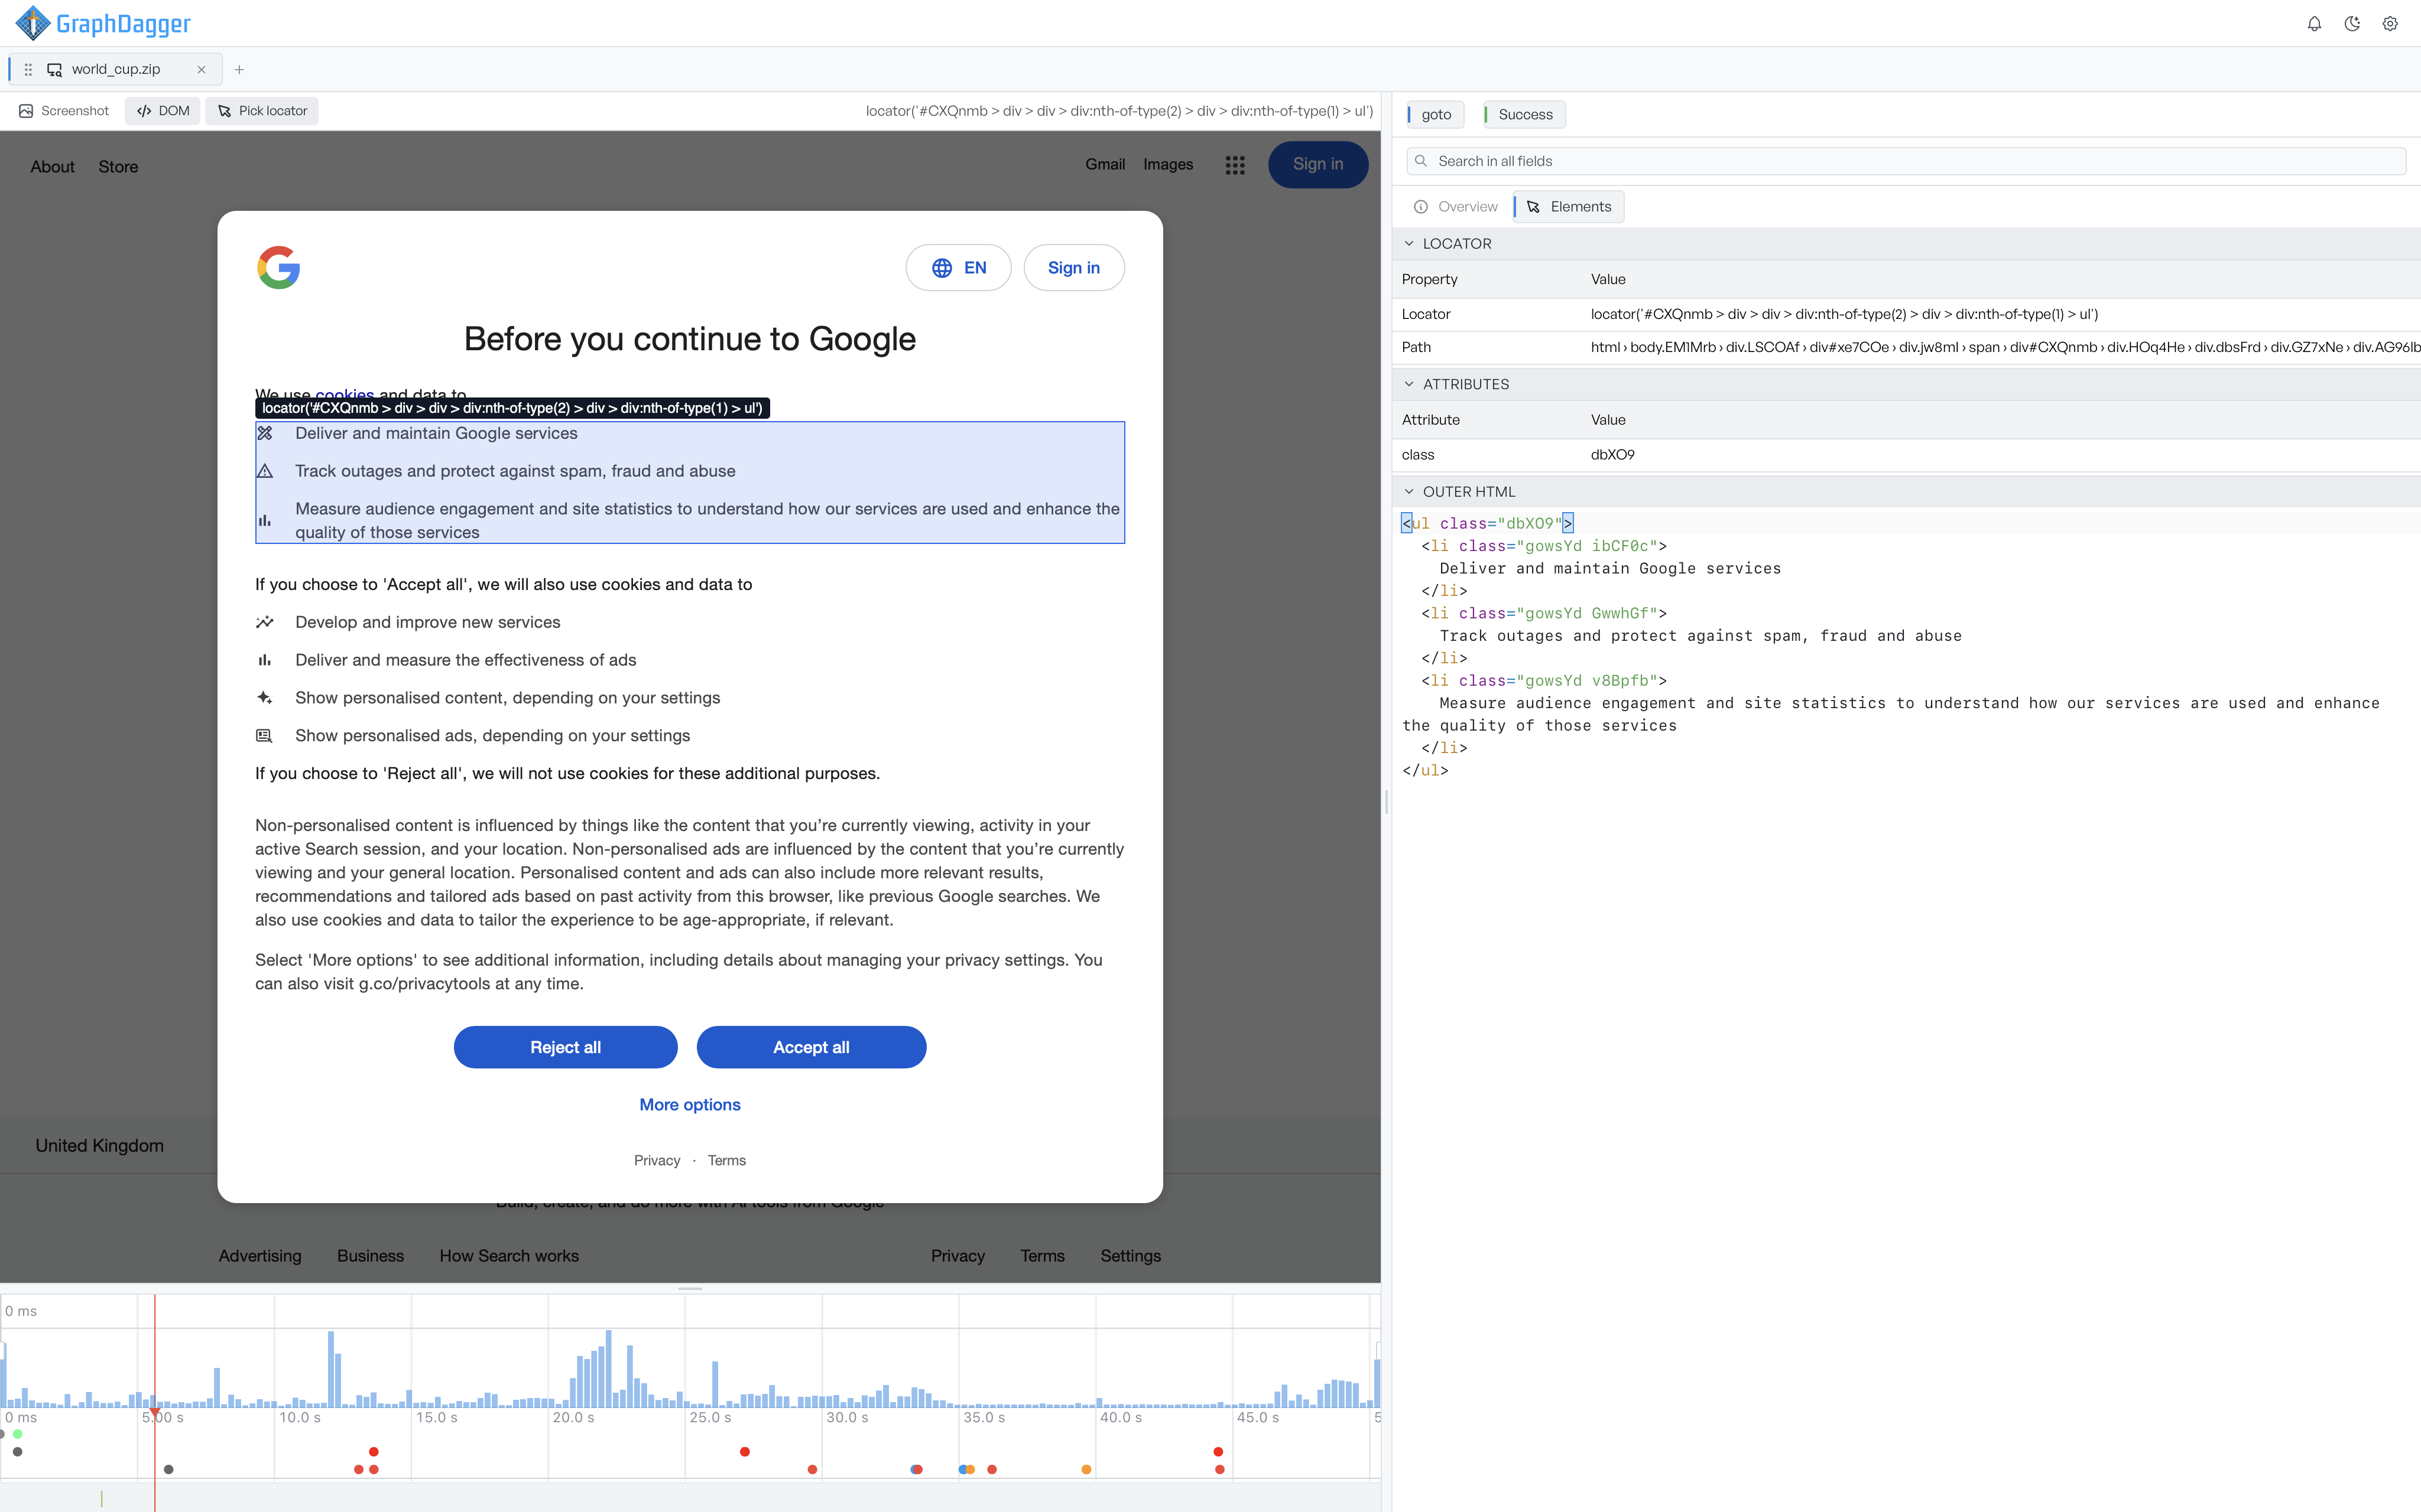2421x1512 pixels.
Task: Open How Search works footer link
Action: (509, 1256)
